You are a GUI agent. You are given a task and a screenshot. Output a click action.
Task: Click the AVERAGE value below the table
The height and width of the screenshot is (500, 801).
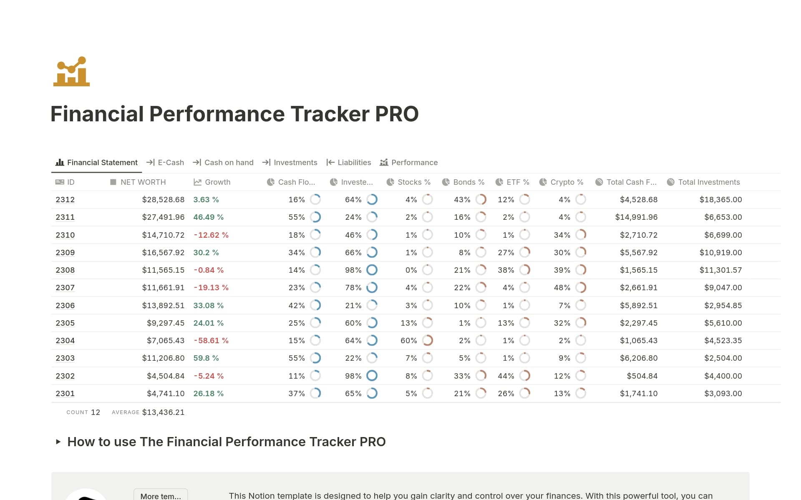[162, 412]
